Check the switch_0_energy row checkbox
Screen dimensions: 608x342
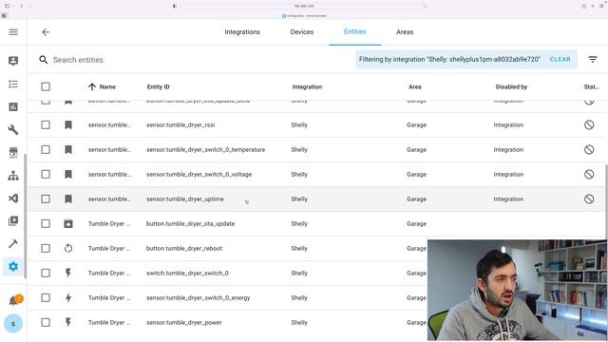[x=46, y=297]
